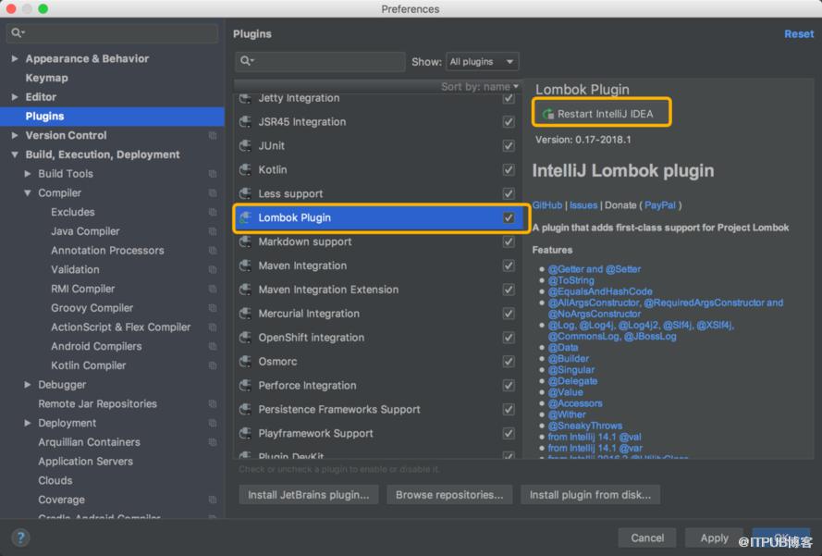The height and width of the screenshot is (556, 822).
Task: Open the Sort by name dropdown
Action: tap(480, 87)
